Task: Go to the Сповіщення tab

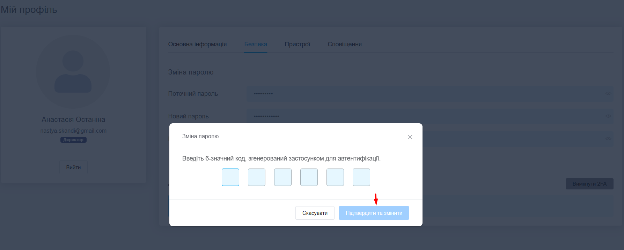Action: 344,44
